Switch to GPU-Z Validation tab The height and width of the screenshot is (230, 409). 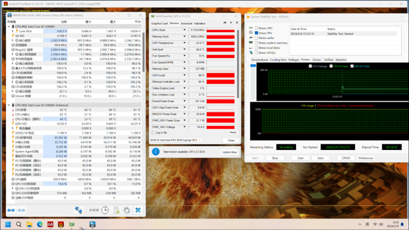(200, 23)
